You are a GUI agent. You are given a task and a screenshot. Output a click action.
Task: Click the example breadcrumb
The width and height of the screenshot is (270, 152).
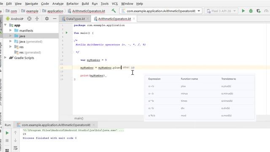tap(32, 11)
